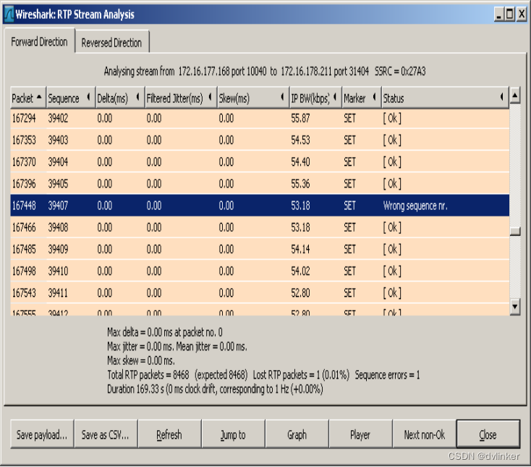Select the row for packet 167370

click(x=260, y=161)
